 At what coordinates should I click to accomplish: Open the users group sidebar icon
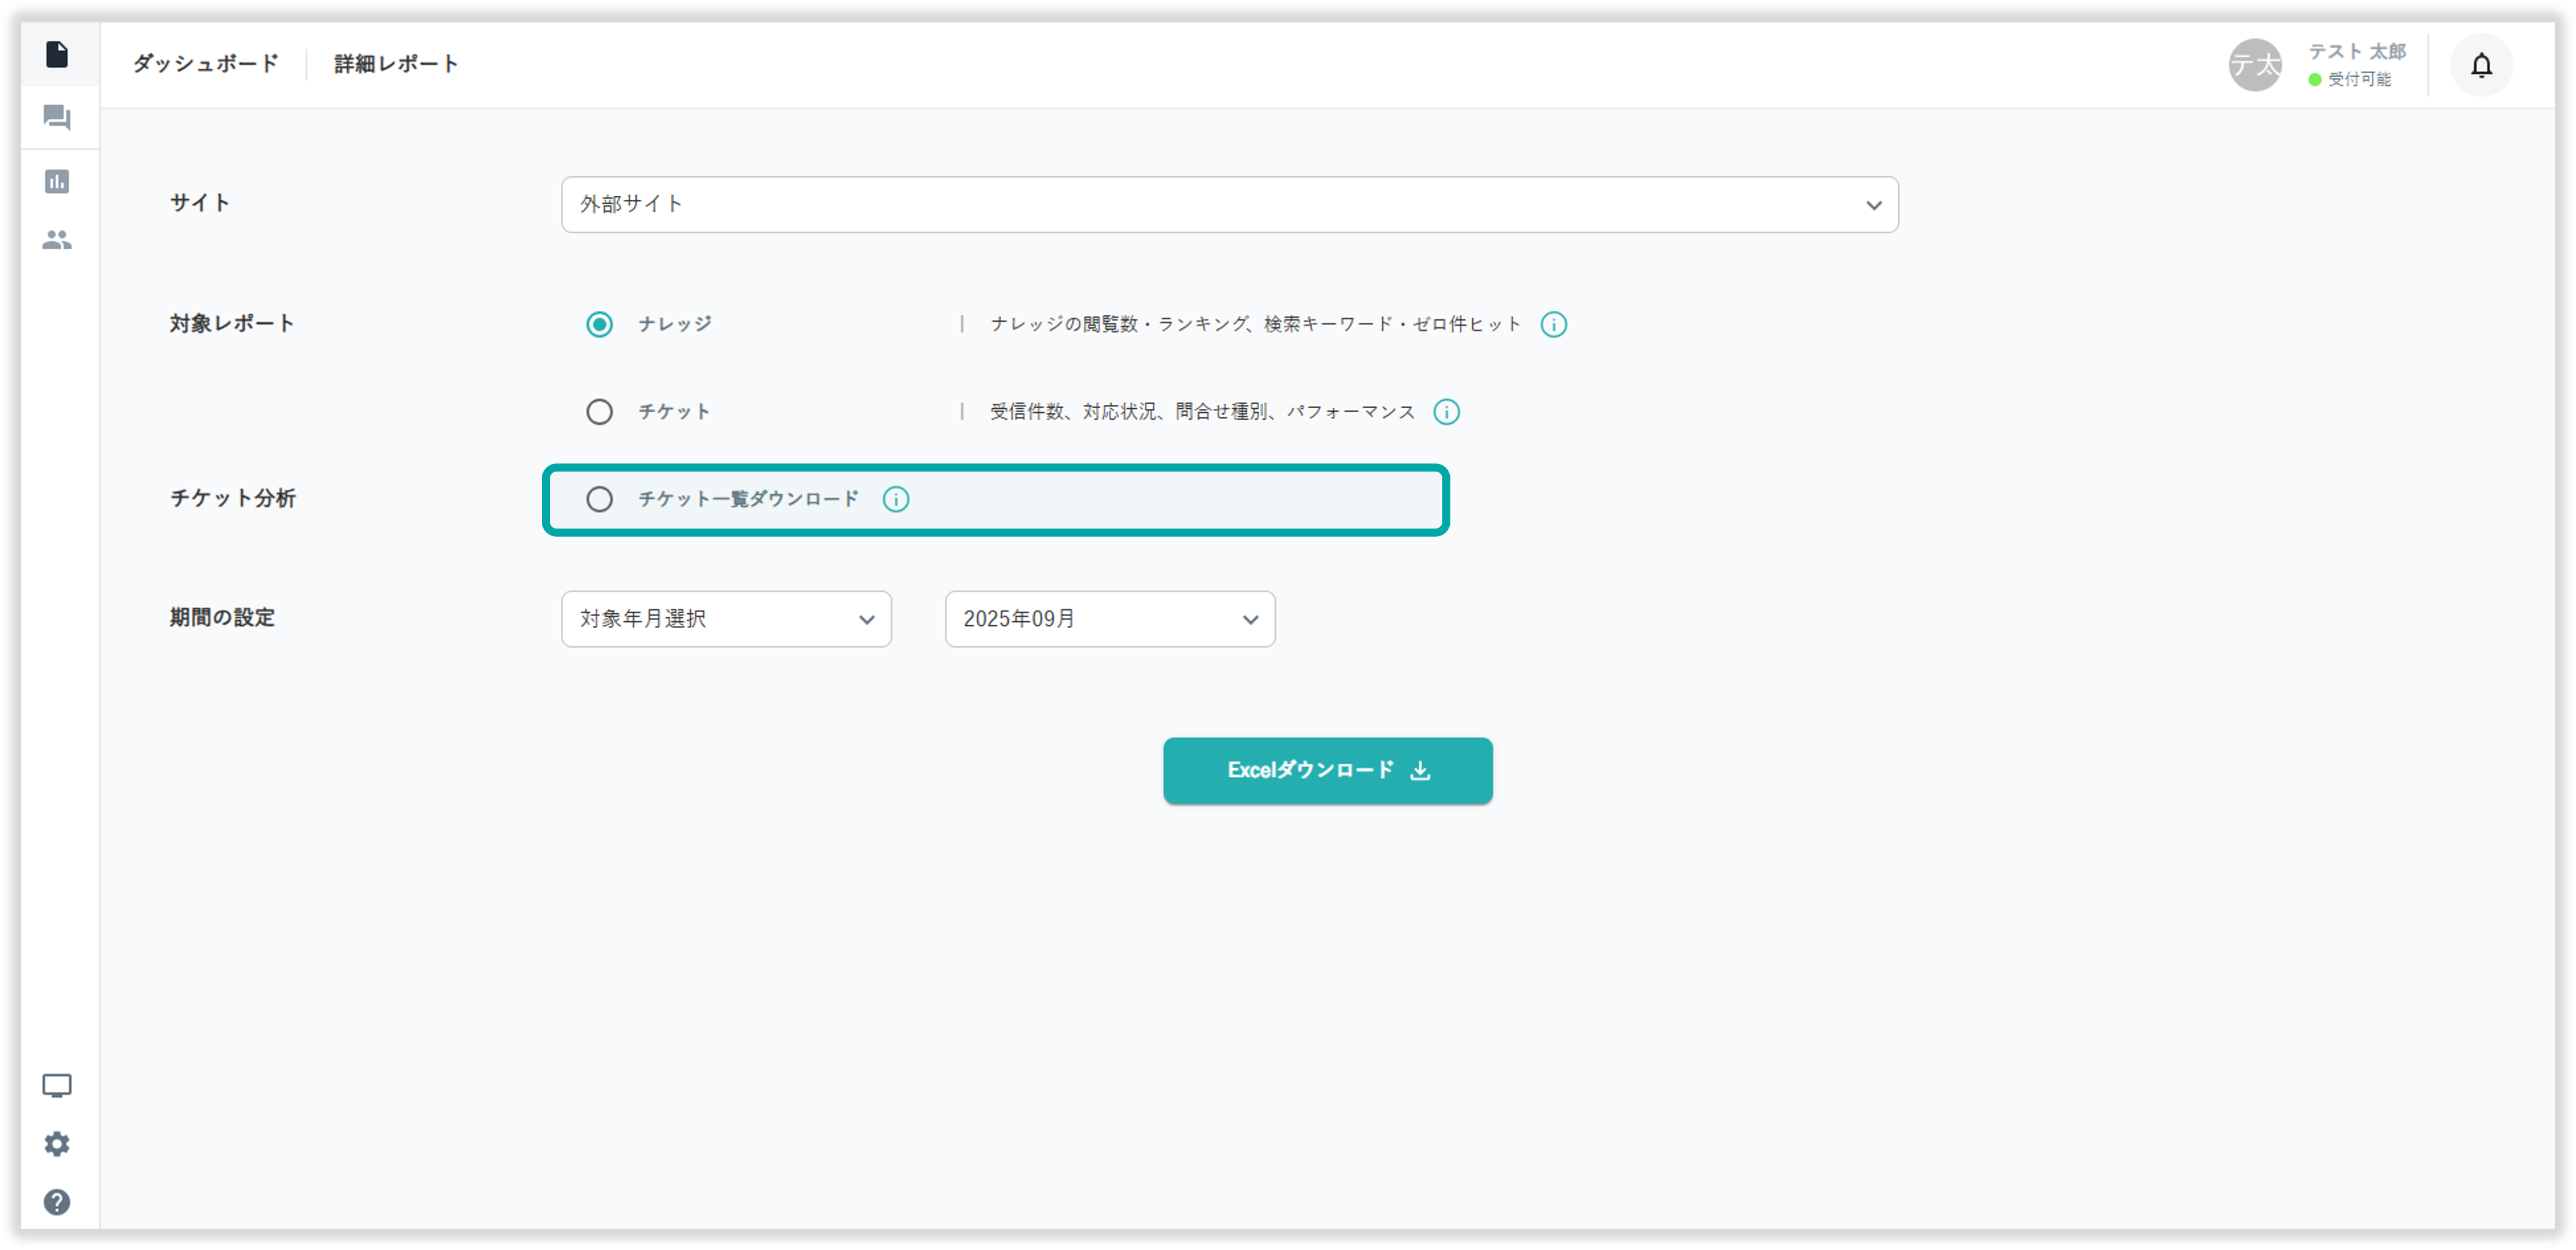click(57, 240)
